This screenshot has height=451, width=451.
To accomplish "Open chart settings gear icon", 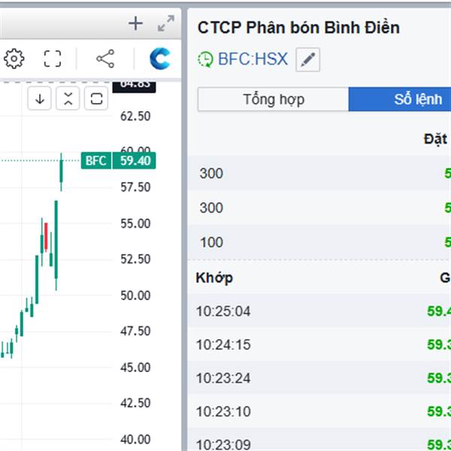I will 14,59.
